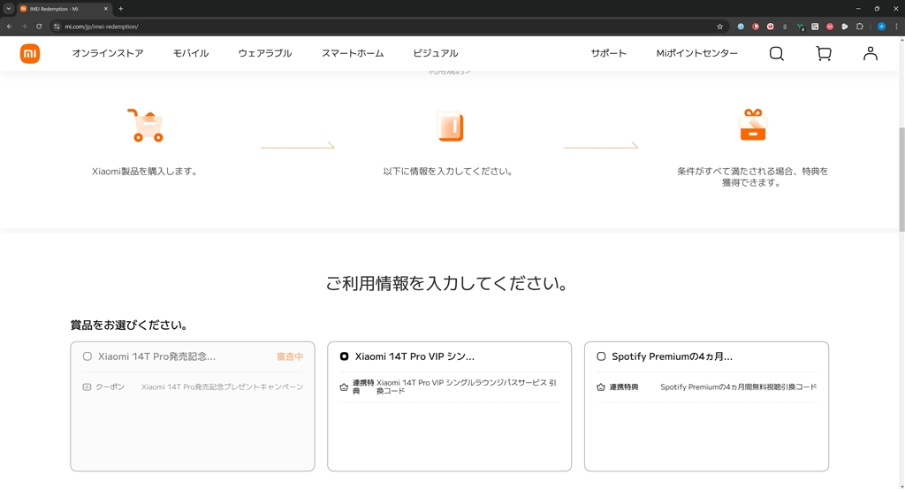Open the ビジュアル menu
The width and height of the screenshot is (905, 490).
pyautogui.click(x=436, y=53)
